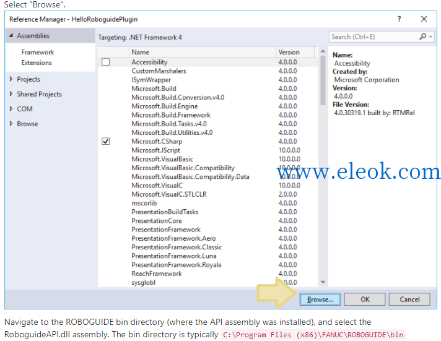Select PresentationFramework.Classic row
The height and width of the screenshot is (341, 441).
(208, 247)
